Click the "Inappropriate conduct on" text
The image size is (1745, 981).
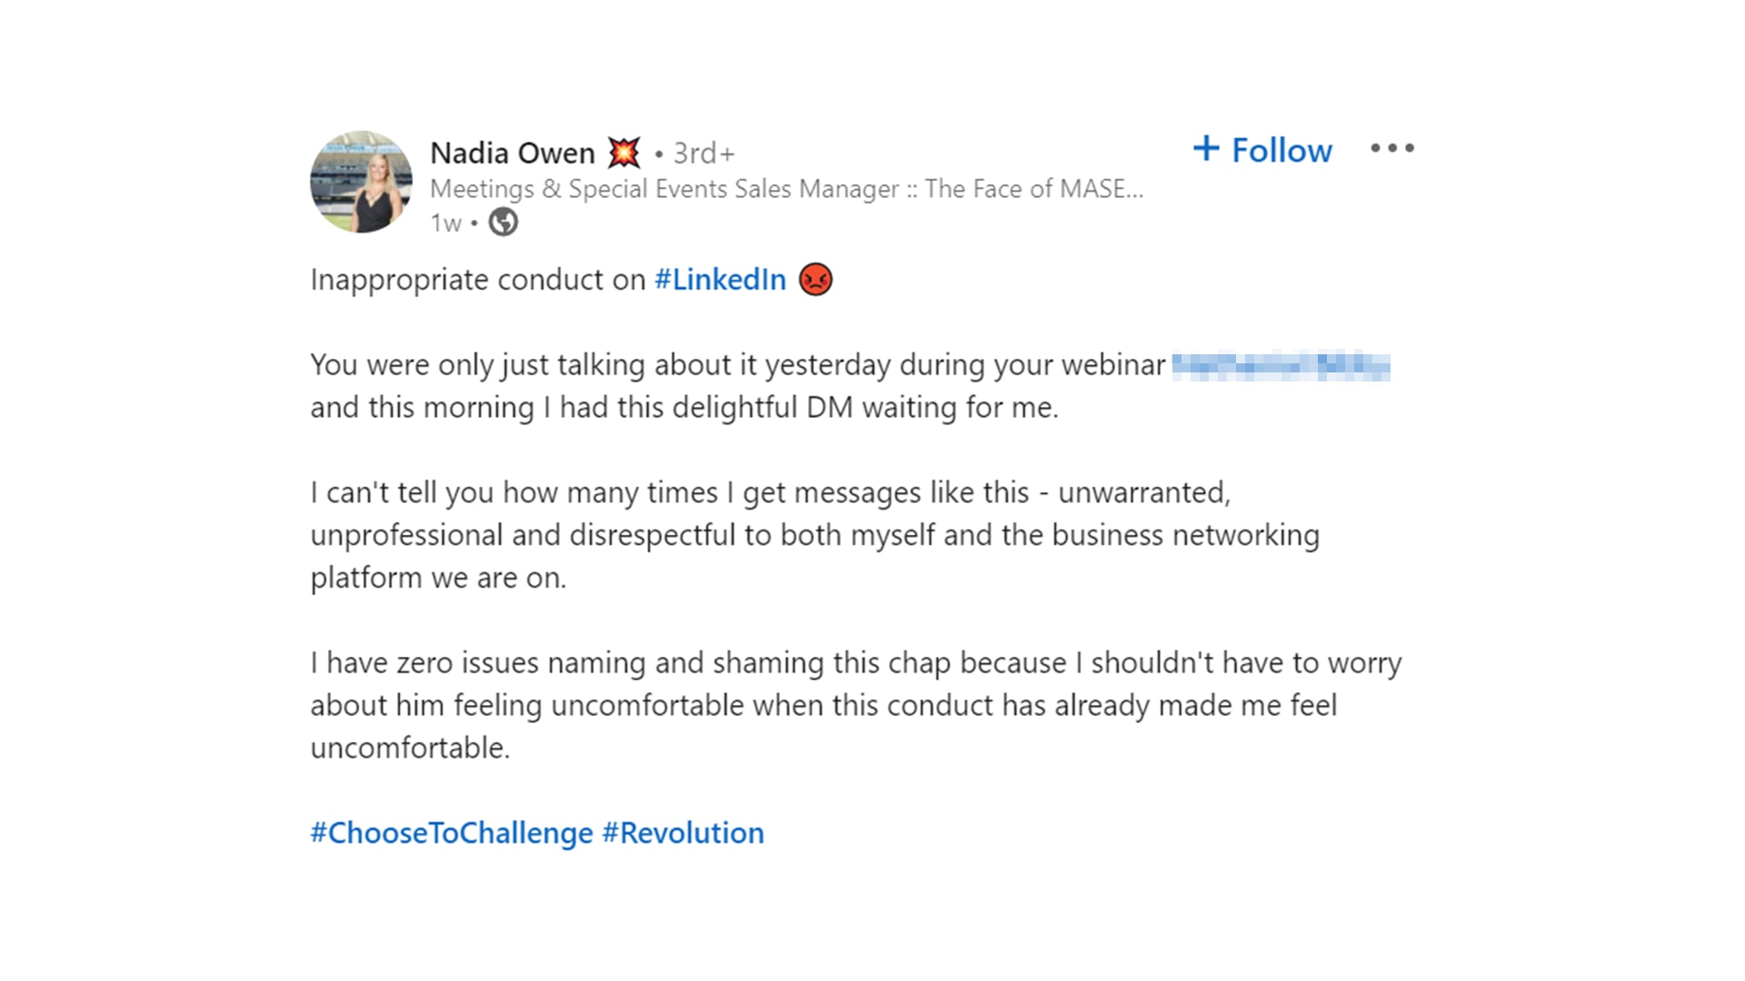pyautogui.click(x=477, y=280)
